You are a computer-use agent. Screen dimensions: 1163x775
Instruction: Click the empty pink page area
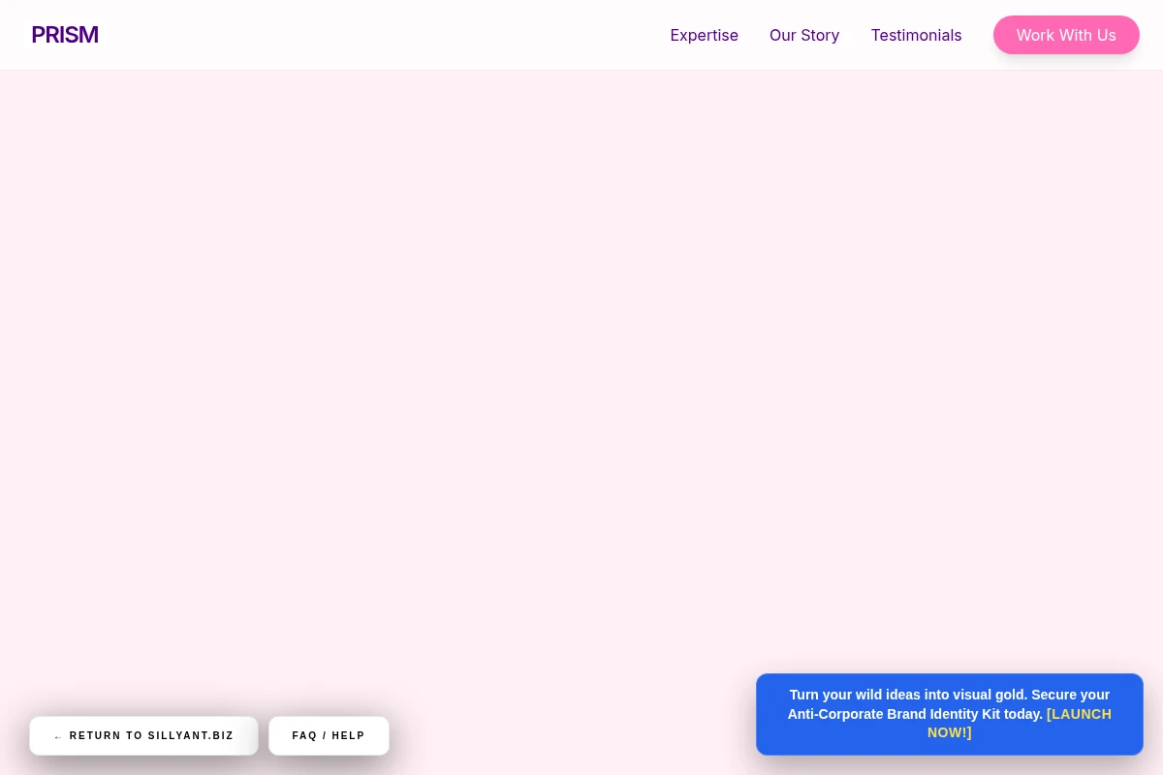[581, 368]
